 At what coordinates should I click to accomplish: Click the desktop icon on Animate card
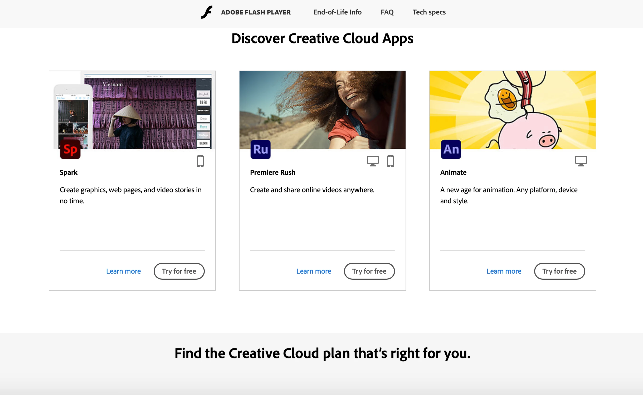[x=581, y=161]
